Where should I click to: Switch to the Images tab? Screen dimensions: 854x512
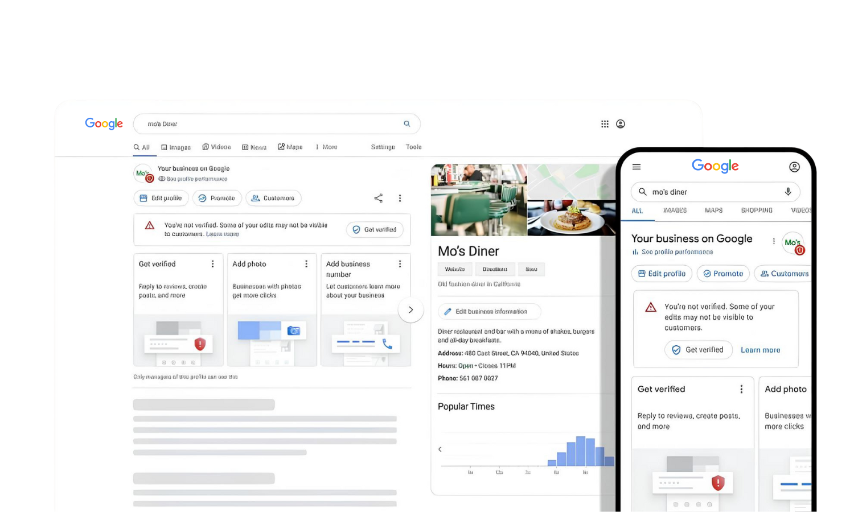(x=176, y=147)
